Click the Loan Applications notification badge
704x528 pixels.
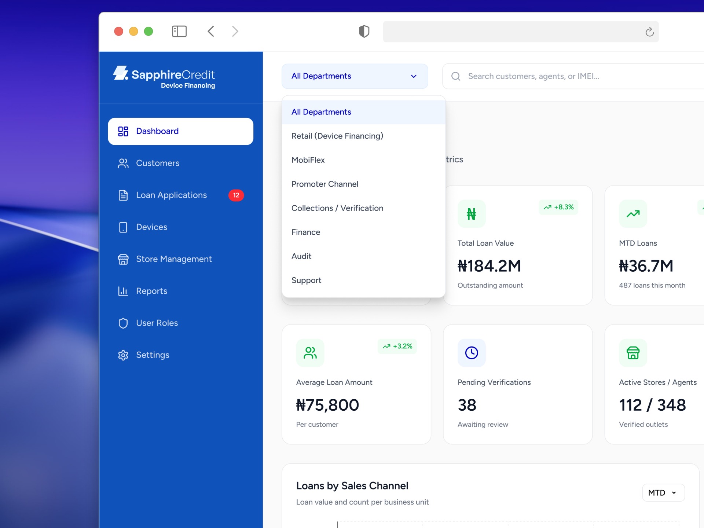pyautogui.click(x=236, y=195)
